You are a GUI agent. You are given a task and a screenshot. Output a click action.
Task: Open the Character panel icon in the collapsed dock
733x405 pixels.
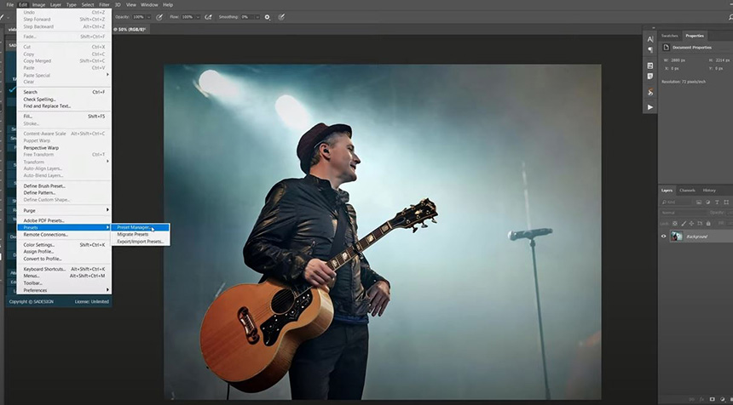[650, 39]
